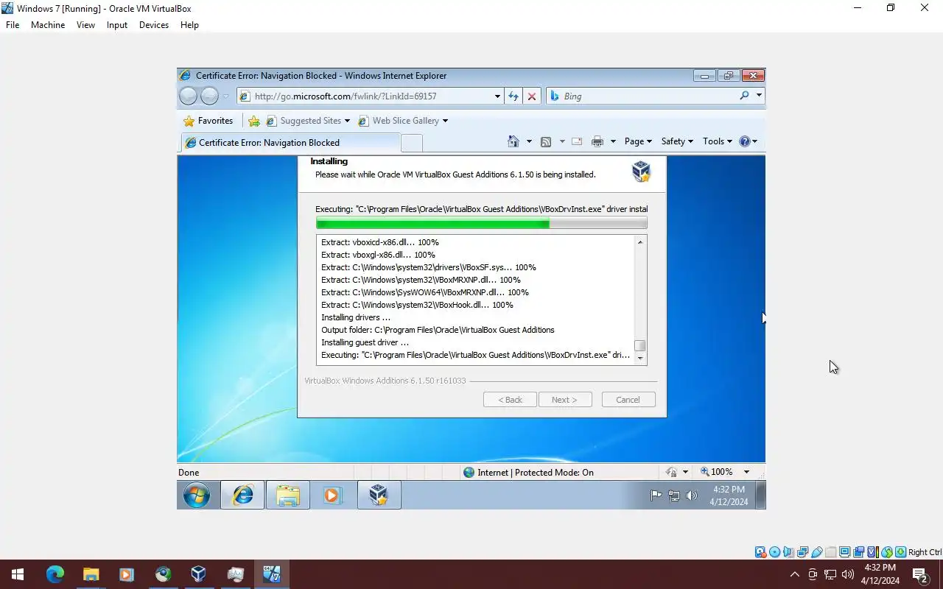
Task: Click the 'Installing guest driver ...' log line
Action: click(365, 342)
